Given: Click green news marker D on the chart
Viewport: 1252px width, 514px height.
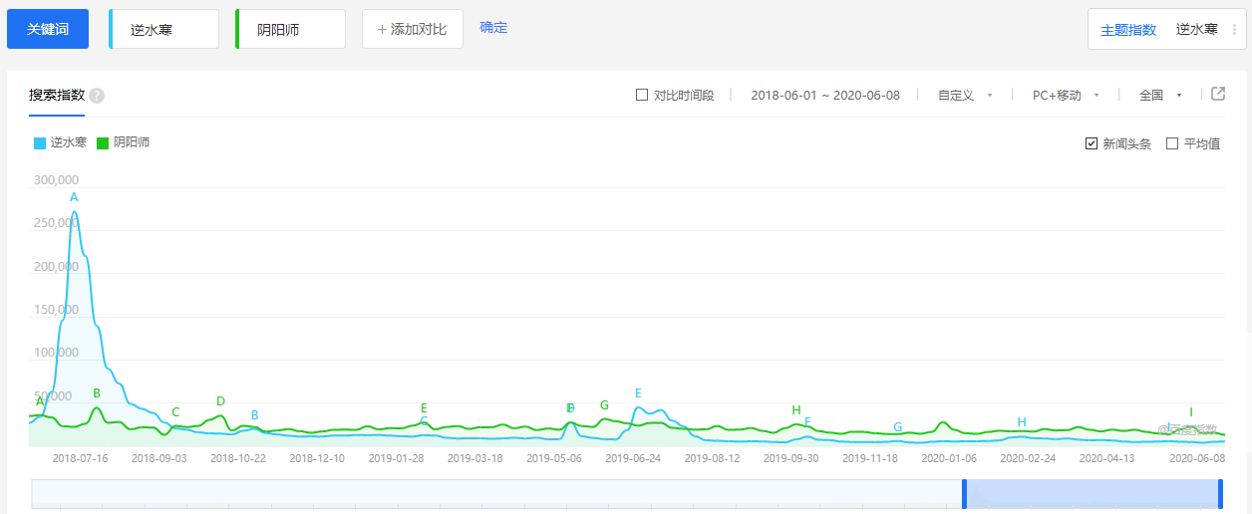Looking at the screenshot, I should click(220, 401).
